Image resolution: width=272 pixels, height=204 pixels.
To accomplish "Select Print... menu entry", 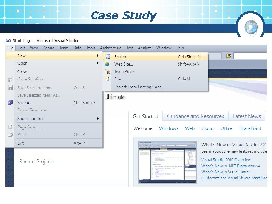I will coord(54,134).
